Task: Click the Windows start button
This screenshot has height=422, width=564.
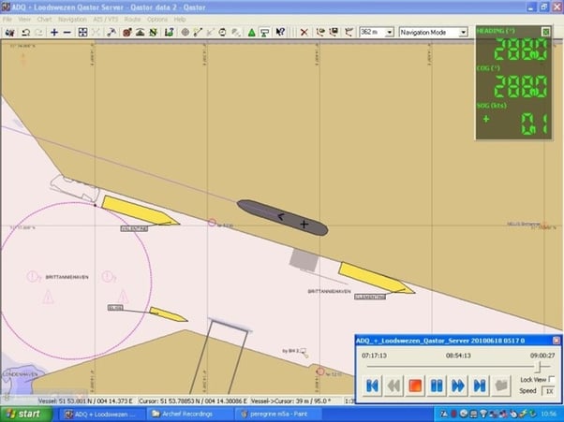Action: click(x=23, y=414)
